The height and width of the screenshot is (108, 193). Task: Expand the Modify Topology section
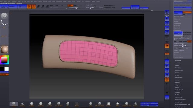click(179, 50)
